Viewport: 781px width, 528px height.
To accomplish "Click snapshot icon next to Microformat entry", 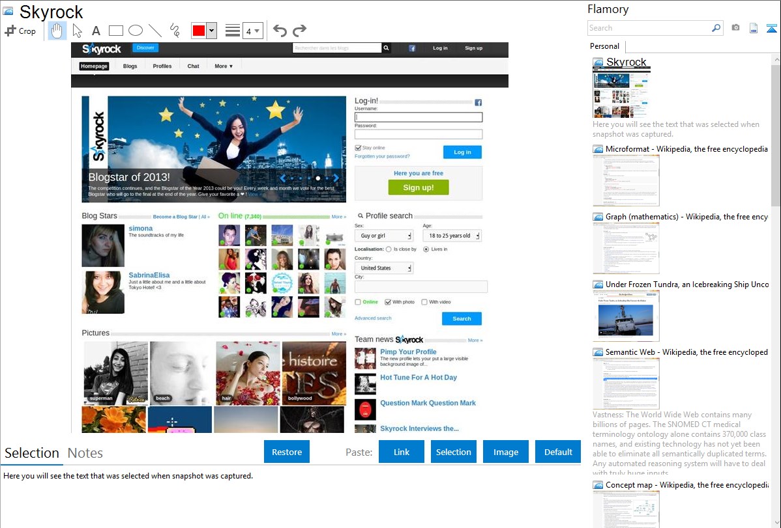I will coord(598,149).
